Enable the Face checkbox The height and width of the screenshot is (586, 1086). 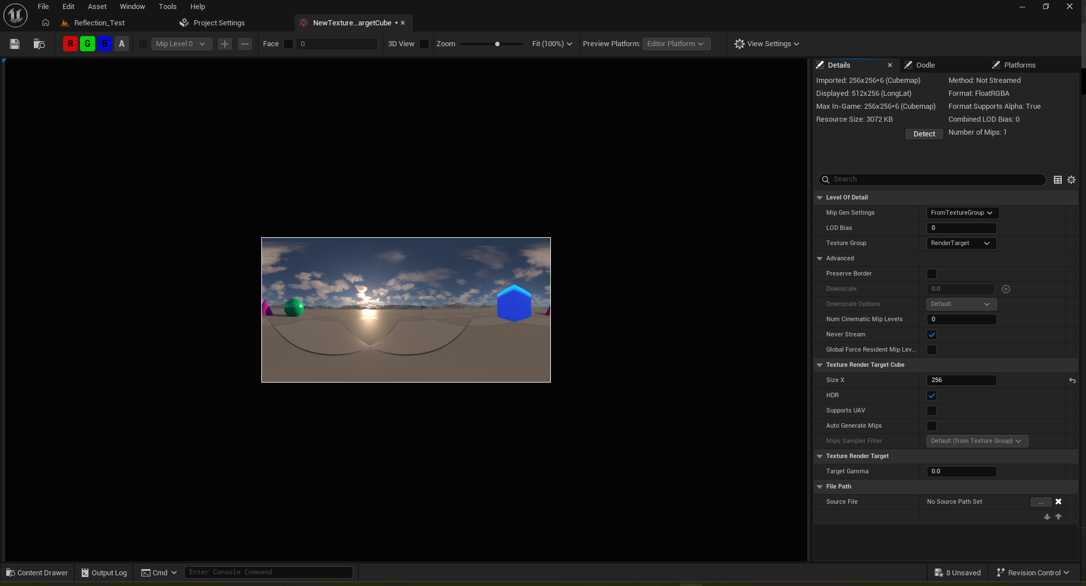pos(288,44)
